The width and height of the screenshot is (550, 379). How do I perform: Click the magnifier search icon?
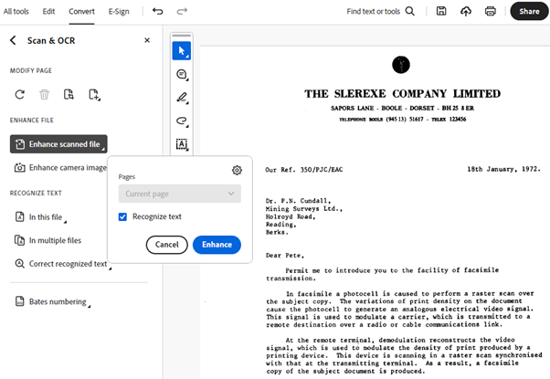(409, 11)
